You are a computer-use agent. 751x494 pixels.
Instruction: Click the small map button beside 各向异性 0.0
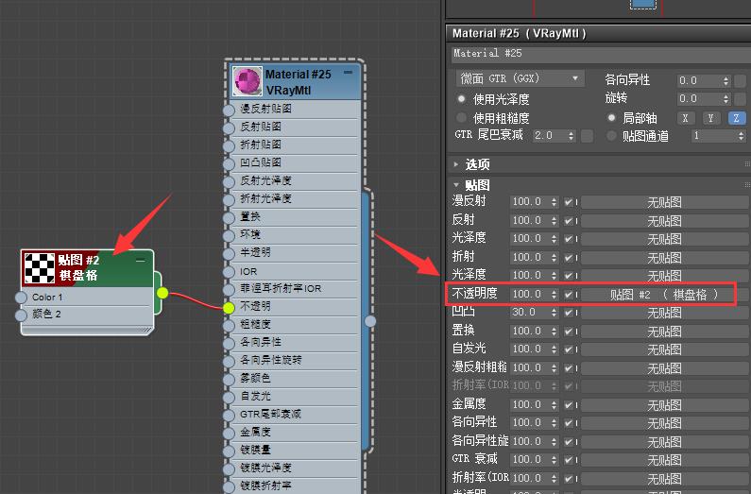point(741,81)
